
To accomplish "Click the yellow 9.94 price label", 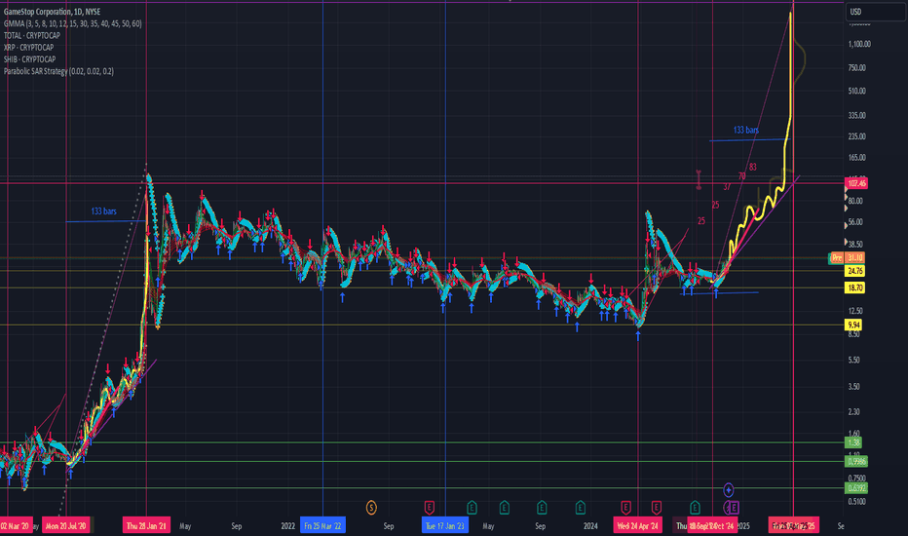I will coord(853,325).
